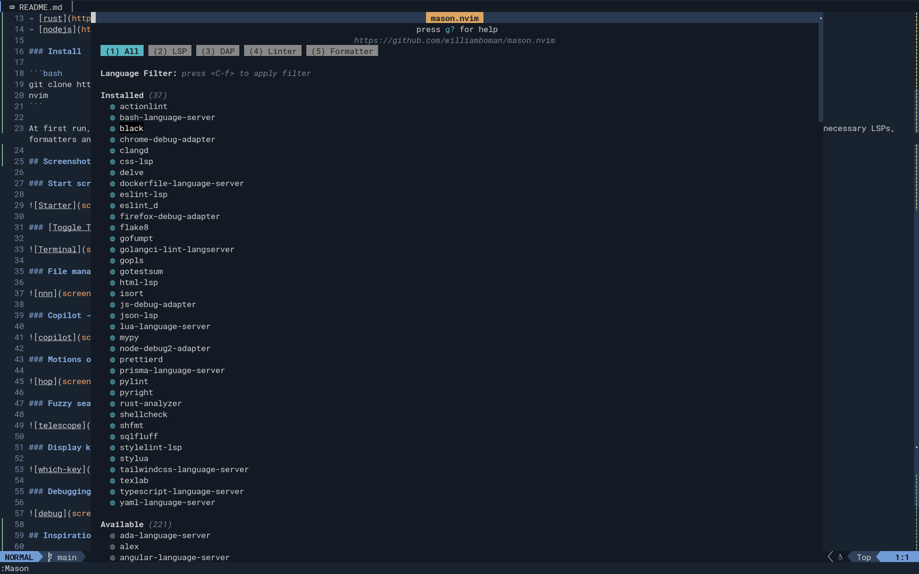919x574 pixels.
Task: Click the package icon beside gopls
Action: [112, 261]
